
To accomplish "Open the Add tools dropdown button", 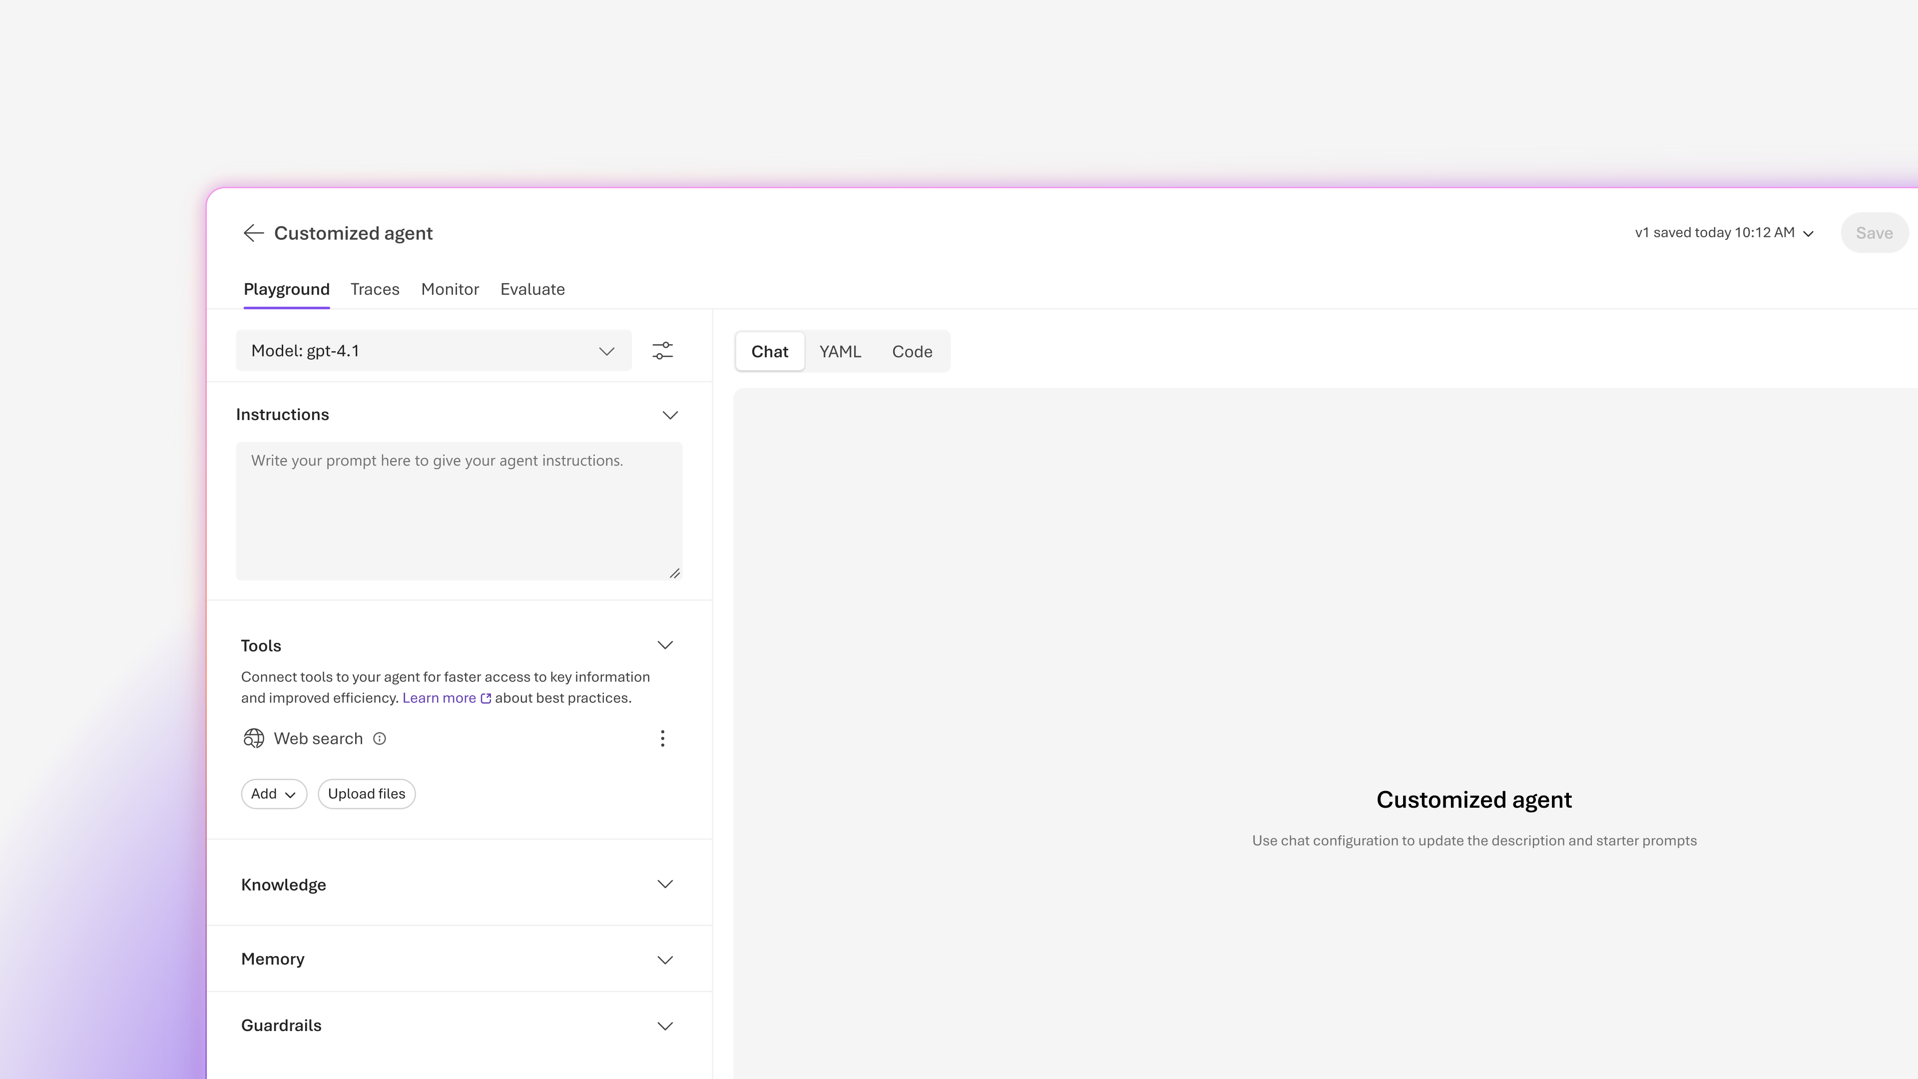I will [274, 794].
